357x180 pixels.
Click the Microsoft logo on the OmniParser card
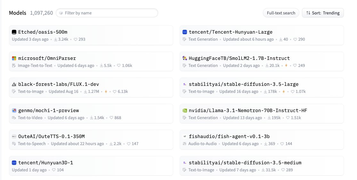click(x=14, y=58)
